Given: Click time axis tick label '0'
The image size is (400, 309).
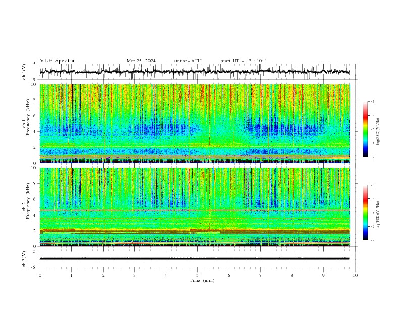Looking at the screenshot, I should pyautogui.click(x=40, y=275).
